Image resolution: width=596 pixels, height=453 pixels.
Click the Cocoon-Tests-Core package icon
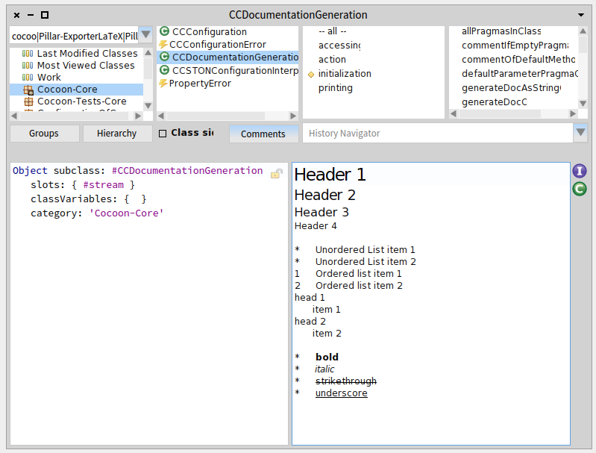[28, 101]
